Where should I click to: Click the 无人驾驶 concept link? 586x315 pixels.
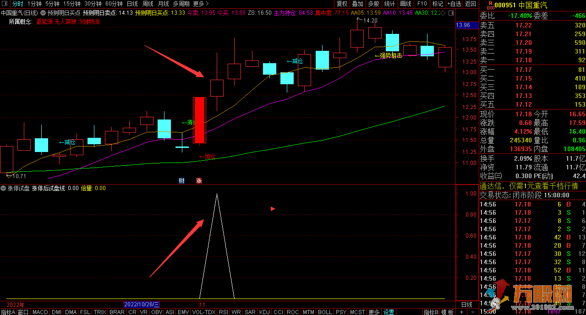(x=65, y=22)
